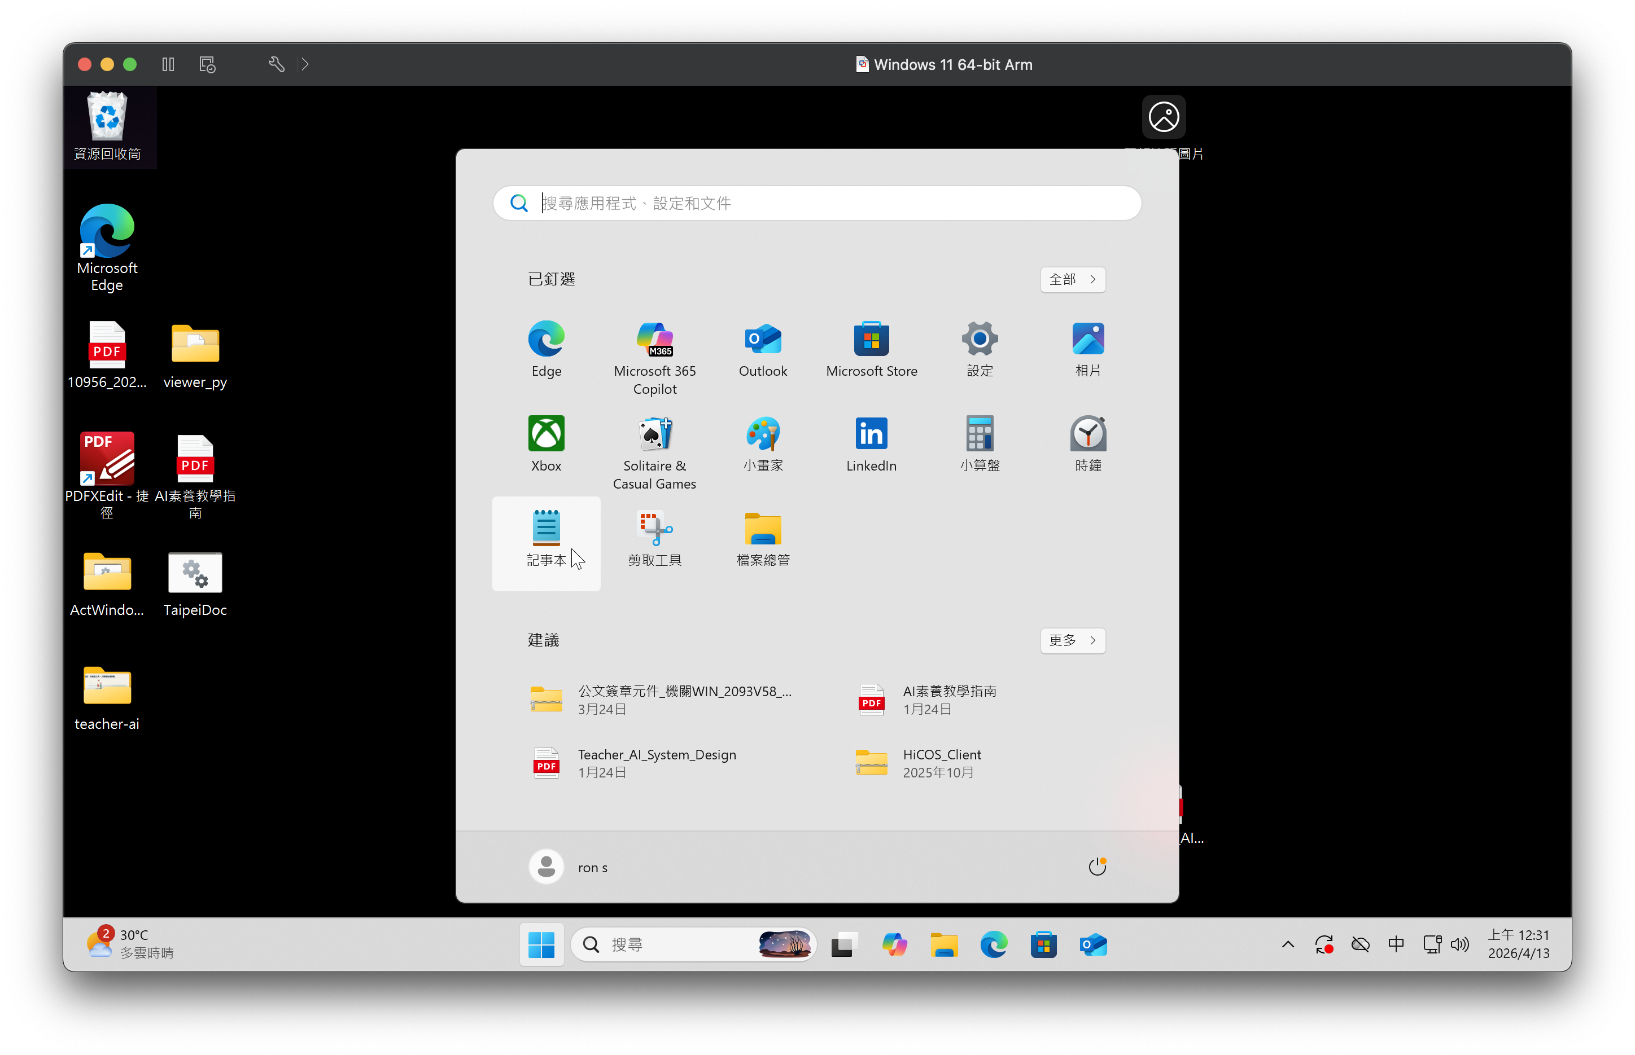This screenshot has width=1635, height=1055.
Task: Open Edge from pinned apps
Action: (546, 349)
